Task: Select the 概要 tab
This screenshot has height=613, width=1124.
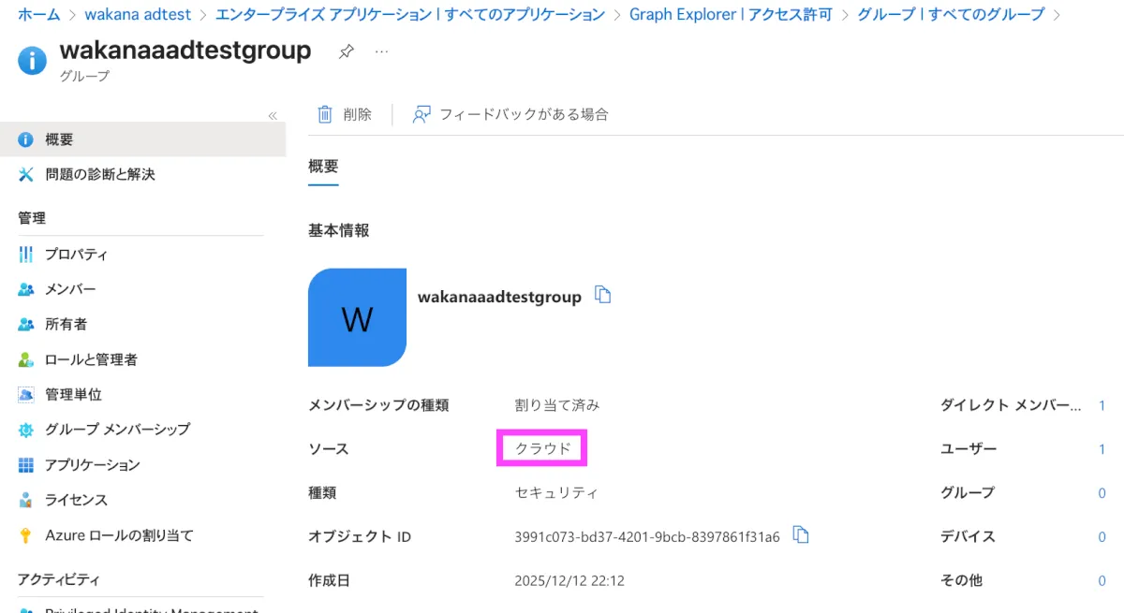Action: pos(323,167)
